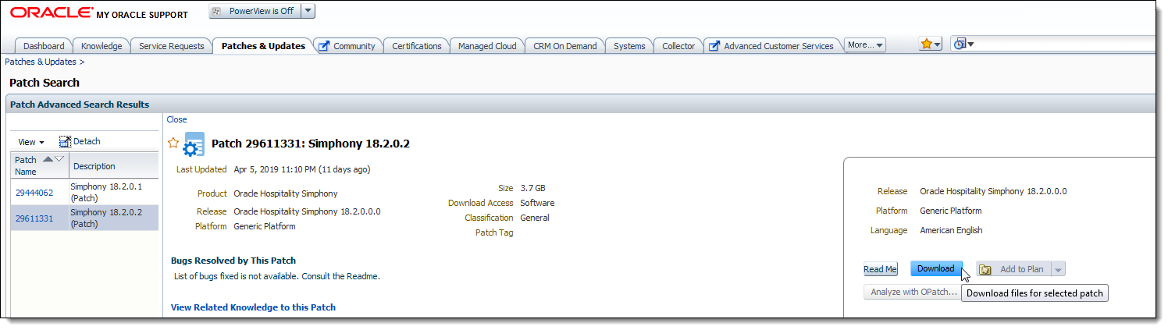
Task: Click the Description column header
Action: 114,165
